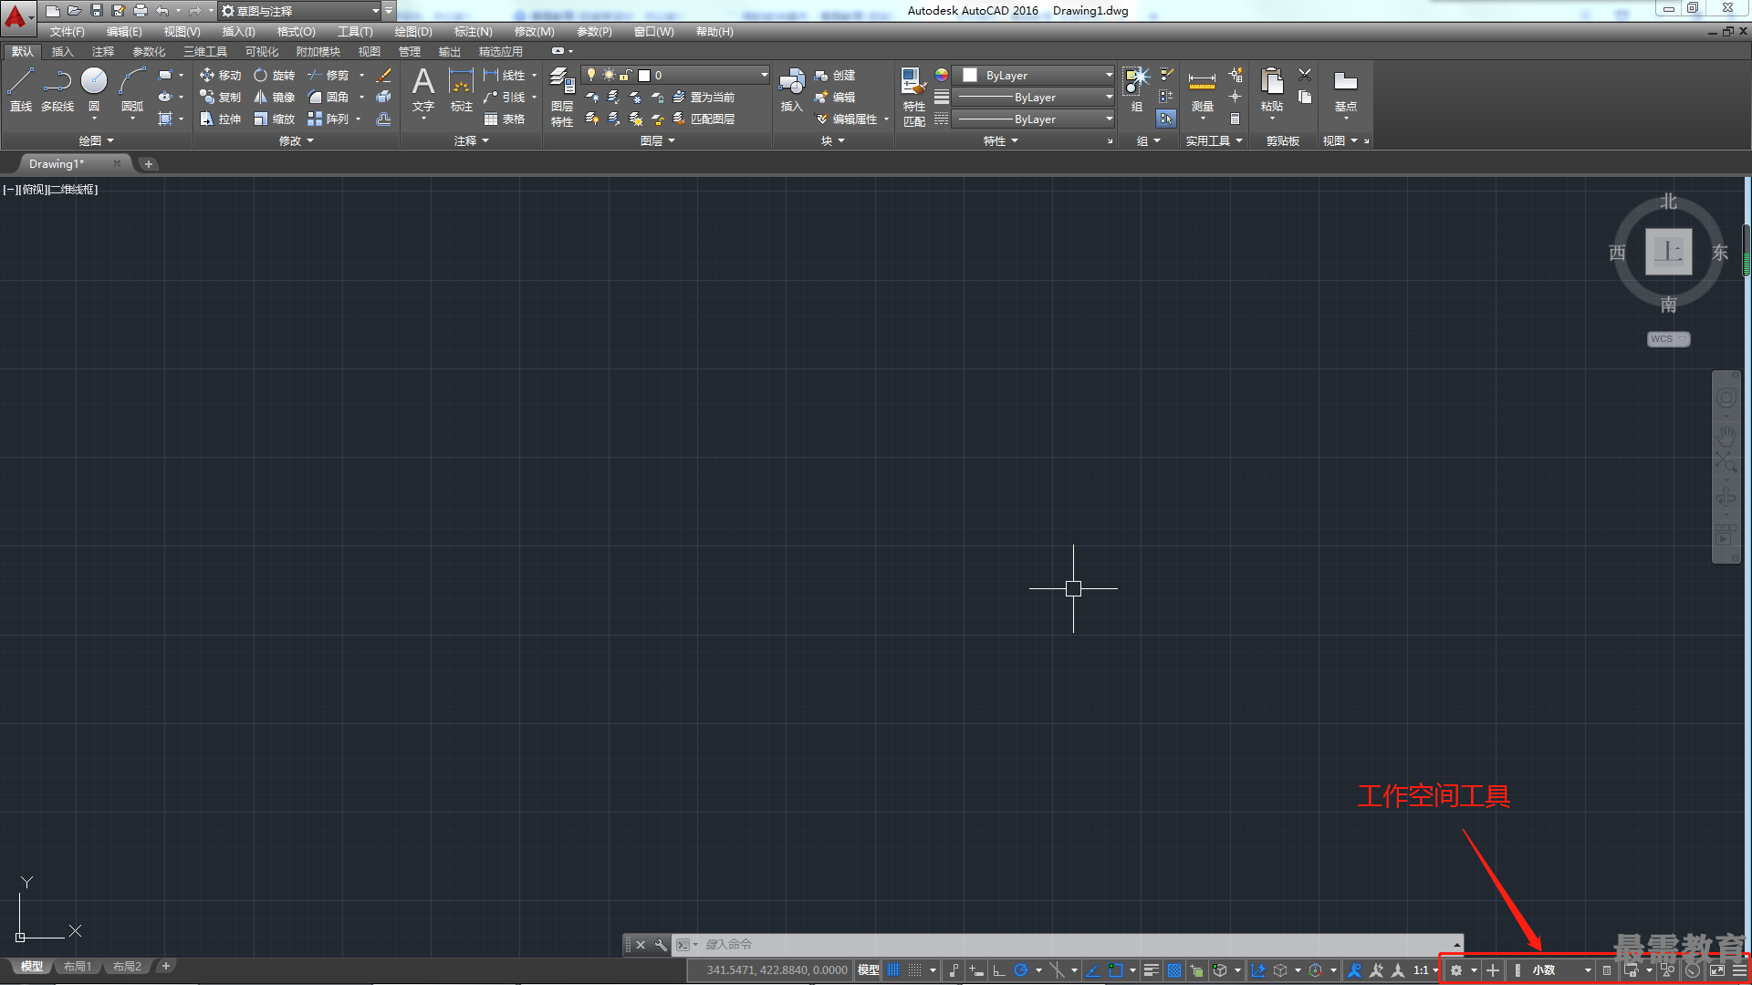Click Match Properties (特性匹配)
The image size is (1752, 985).
point(914,97)
